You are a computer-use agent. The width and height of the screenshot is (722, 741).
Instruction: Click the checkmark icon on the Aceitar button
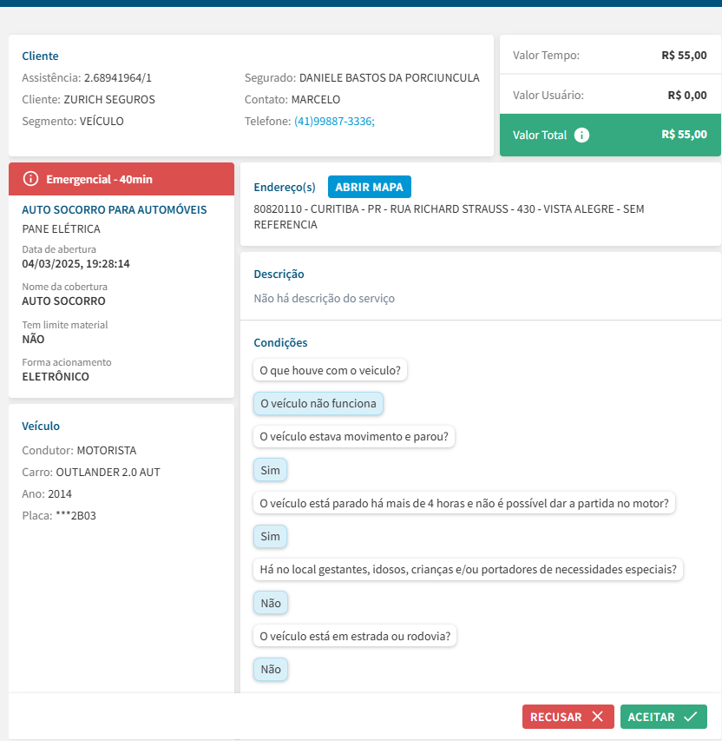pos(691,717)
